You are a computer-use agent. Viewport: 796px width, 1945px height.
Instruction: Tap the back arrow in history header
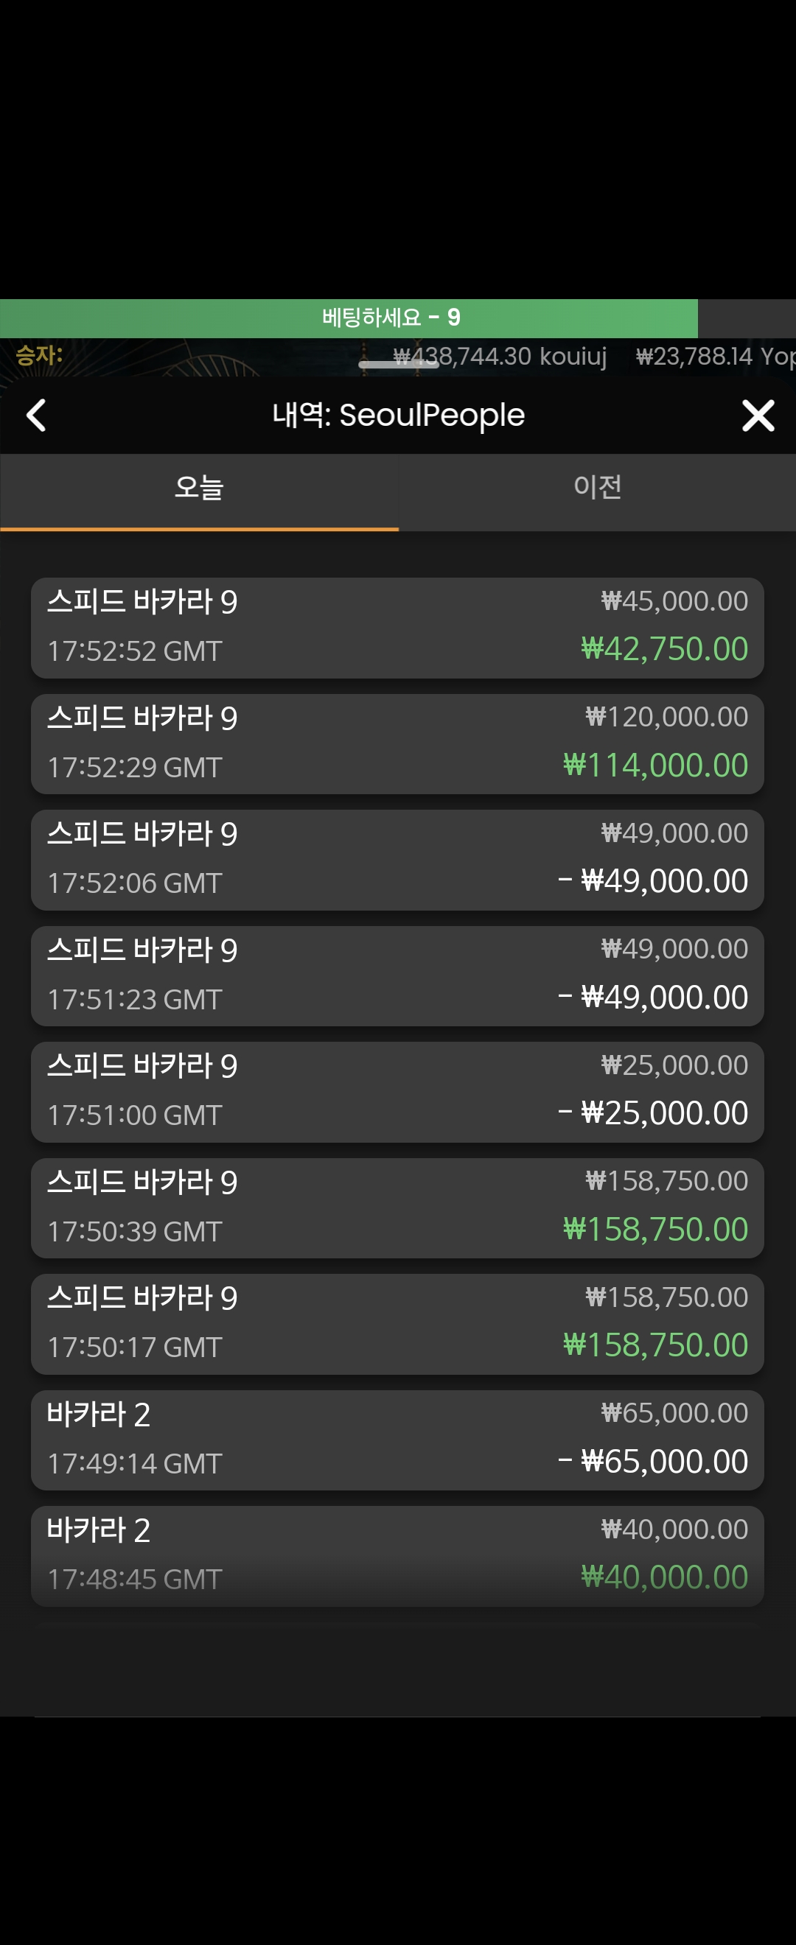pos(35,416)
